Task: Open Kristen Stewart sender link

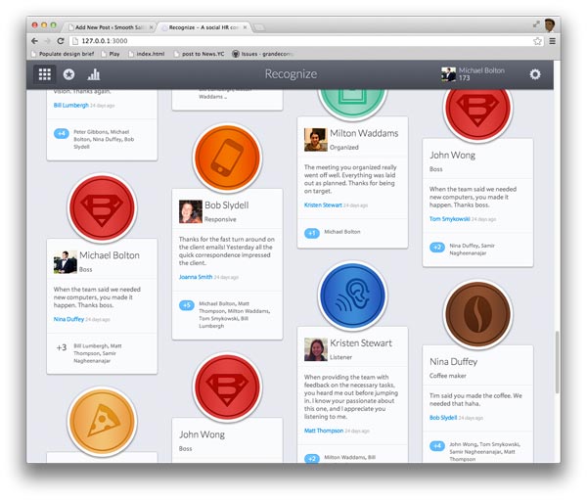Action: click(x=323, y=205)
